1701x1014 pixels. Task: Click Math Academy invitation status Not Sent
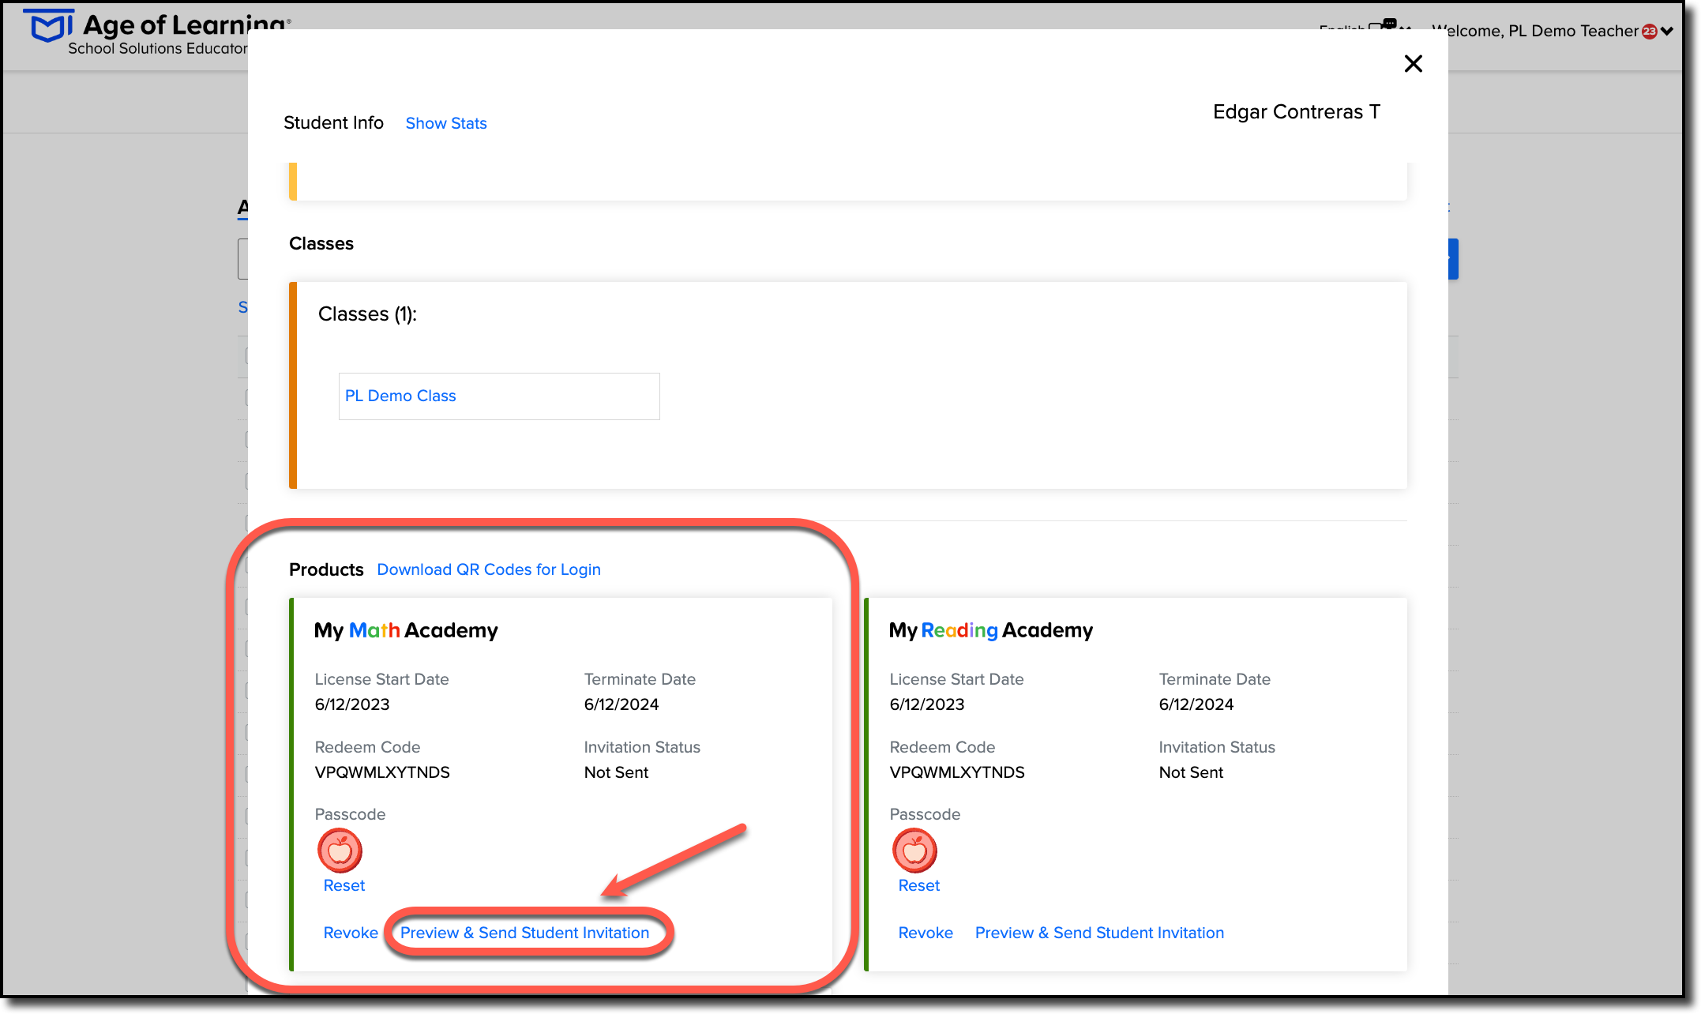click(616, 772)
